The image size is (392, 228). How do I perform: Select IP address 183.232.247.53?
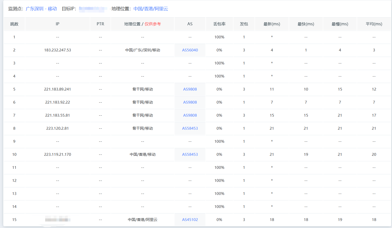57,50
